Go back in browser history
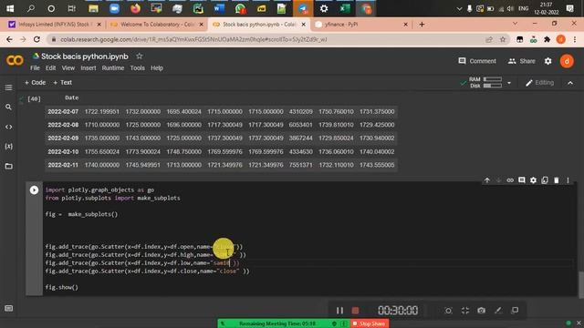 pyautogui.click(x=9, y=39)
